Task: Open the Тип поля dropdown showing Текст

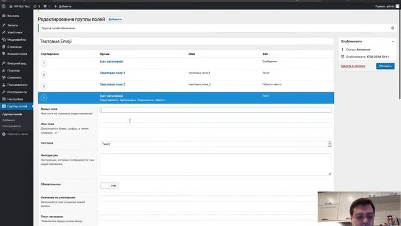Action: pyautogui.click(x=216, y=144)
